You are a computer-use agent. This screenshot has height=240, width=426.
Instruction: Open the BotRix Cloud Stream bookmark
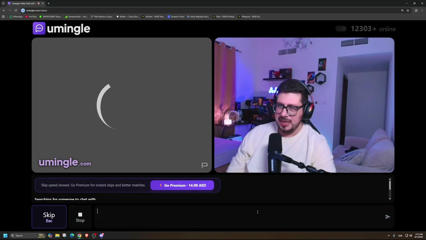[x=127, y=16]
